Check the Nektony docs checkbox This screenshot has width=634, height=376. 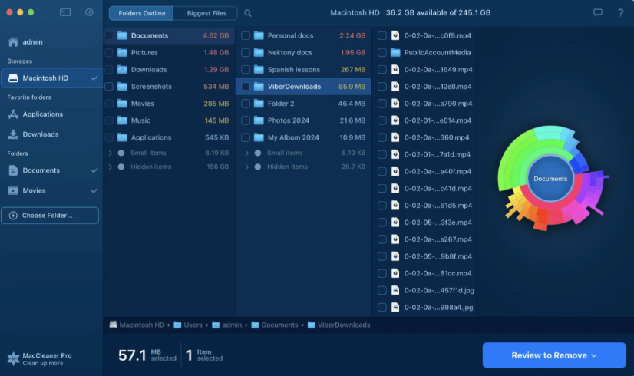pos(246,52)
